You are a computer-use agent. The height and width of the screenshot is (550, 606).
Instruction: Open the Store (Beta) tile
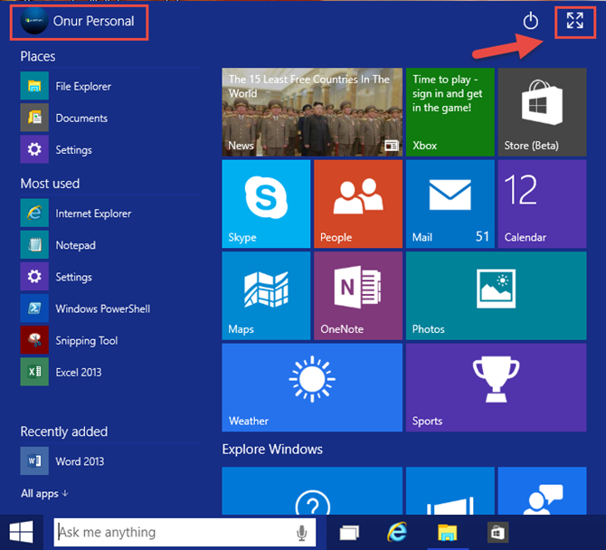click(x=542, y=112)
